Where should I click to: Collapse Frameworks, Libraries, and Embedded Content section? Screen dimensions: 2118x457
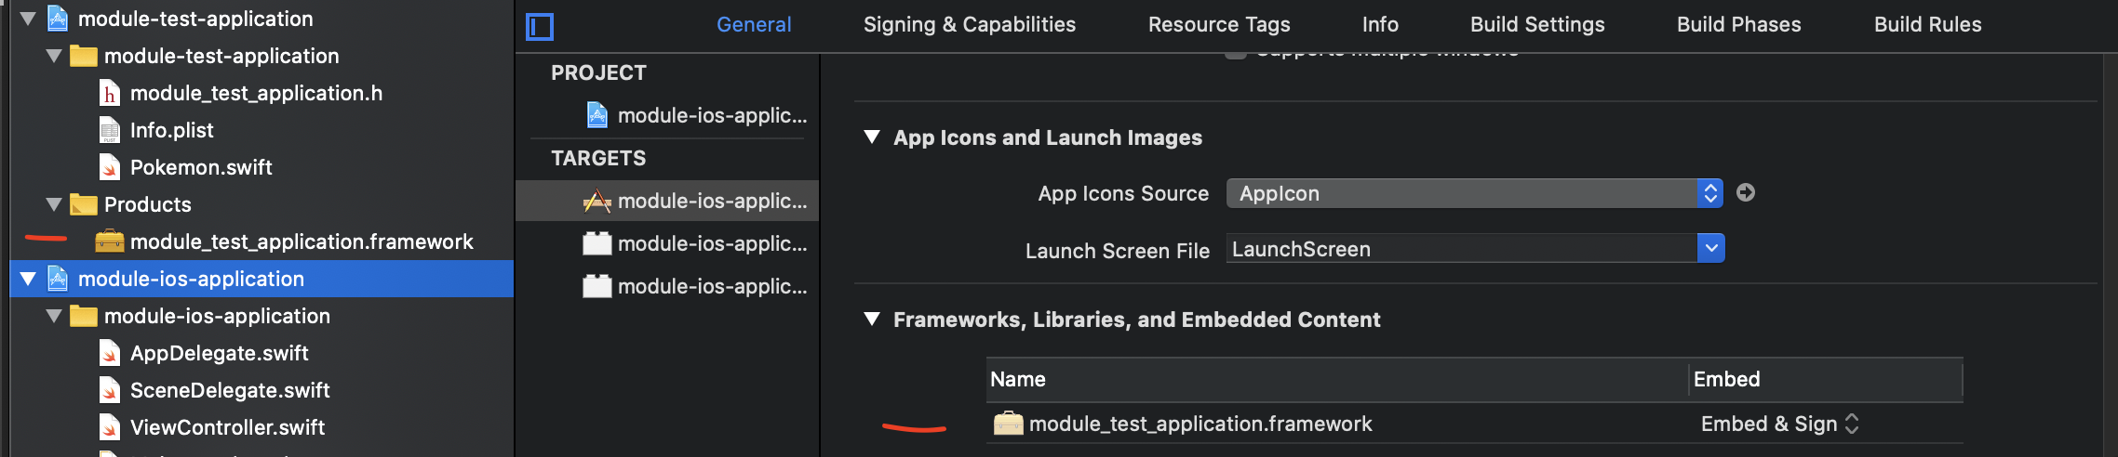click(x=872, y=320)
